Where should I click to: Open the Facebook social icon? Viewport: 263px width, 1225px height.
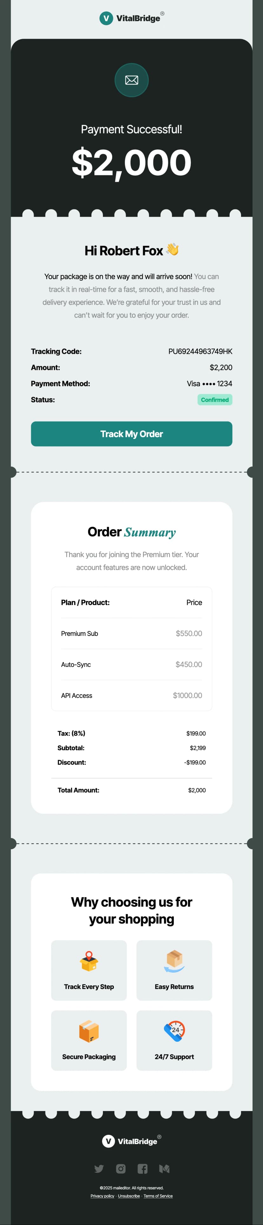pyautogui.click(x=142, y=1169)
